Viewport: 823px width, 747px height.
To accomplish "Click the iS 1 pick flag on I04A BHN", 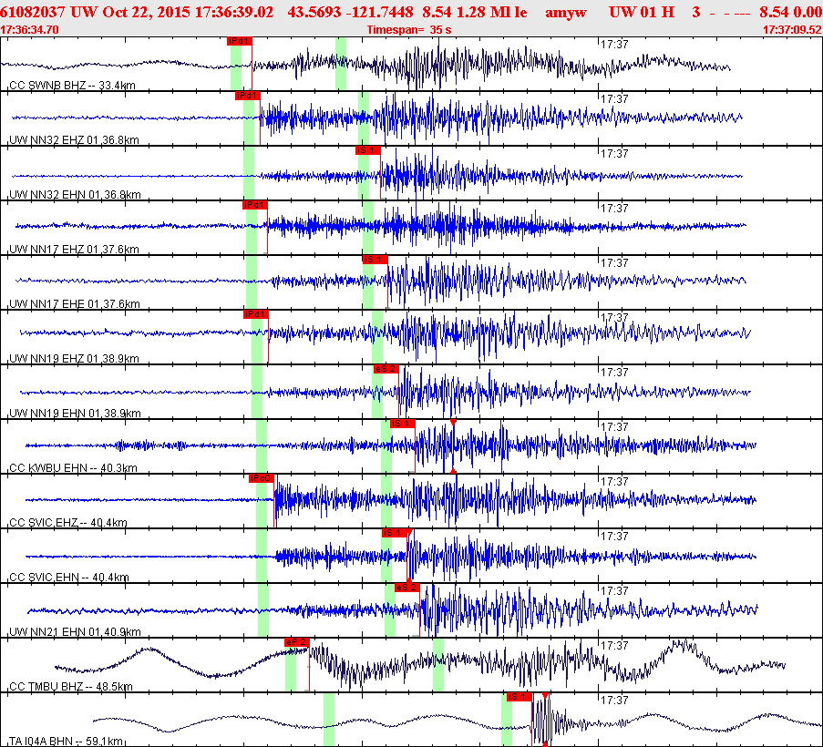I will (520, 697).
